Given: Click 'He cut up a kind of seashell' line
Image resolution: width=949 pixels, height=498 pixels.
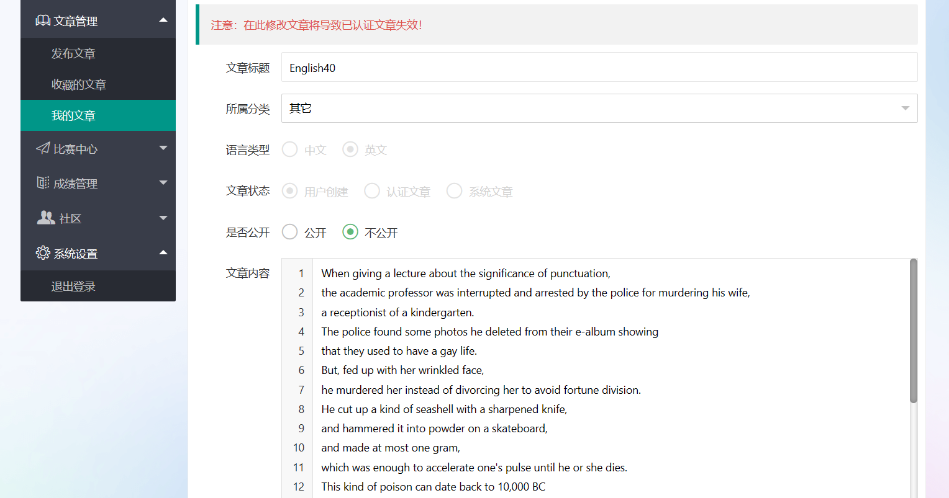Looking at the screenshot, I should (444, 409).
